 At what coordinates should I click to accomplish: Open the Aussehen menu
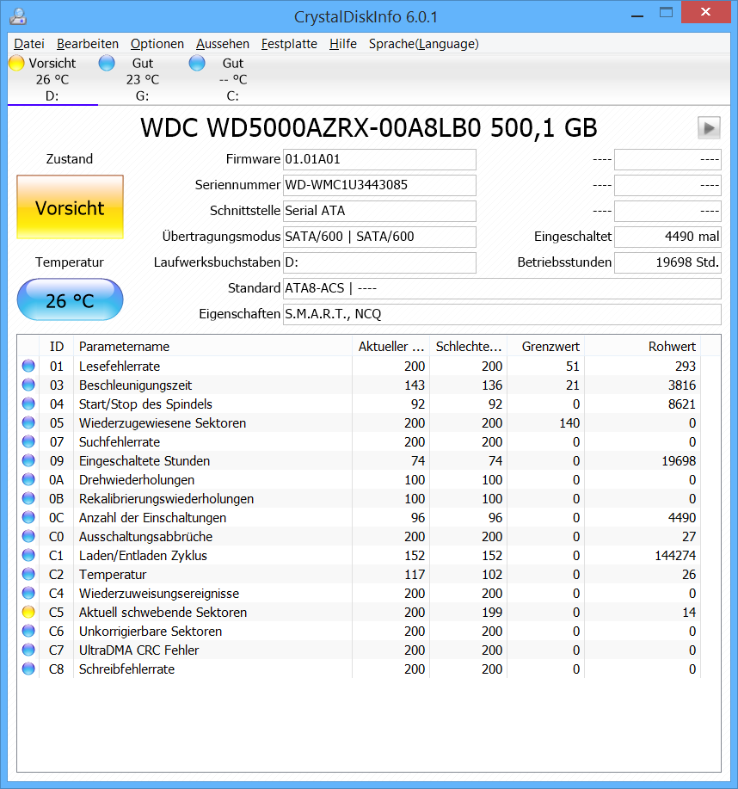pos(223,44)
